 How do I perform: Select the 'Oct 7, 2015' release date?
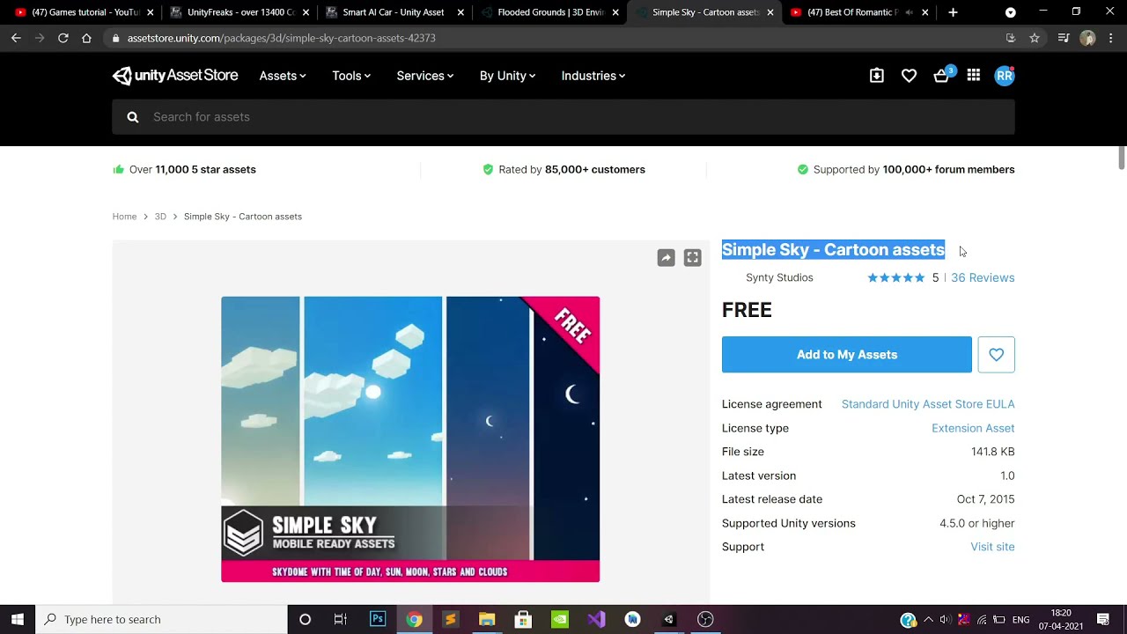pyautogui.click(x=985, y=499)
